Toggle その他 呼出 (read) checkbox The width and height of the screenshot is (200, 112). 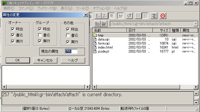coord(68,29)
